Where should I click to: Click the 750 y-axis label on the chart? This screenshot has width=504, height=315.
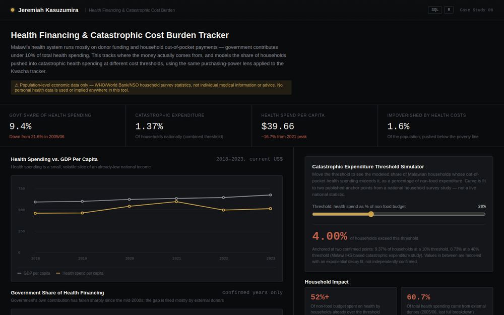(x=22, y=188)
